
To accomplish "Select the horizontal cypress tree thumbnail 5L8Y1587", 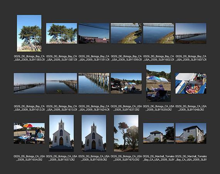I will (x=61, y=34).
